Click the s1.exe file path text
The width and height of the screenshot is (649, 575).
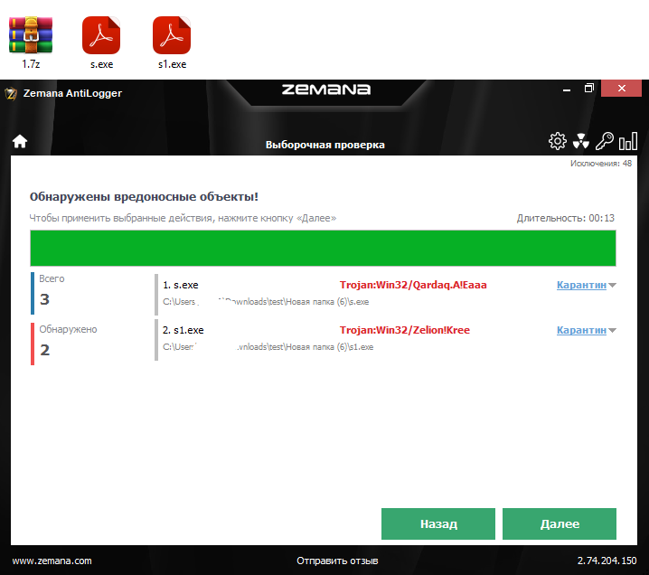[x=268, y=347]
